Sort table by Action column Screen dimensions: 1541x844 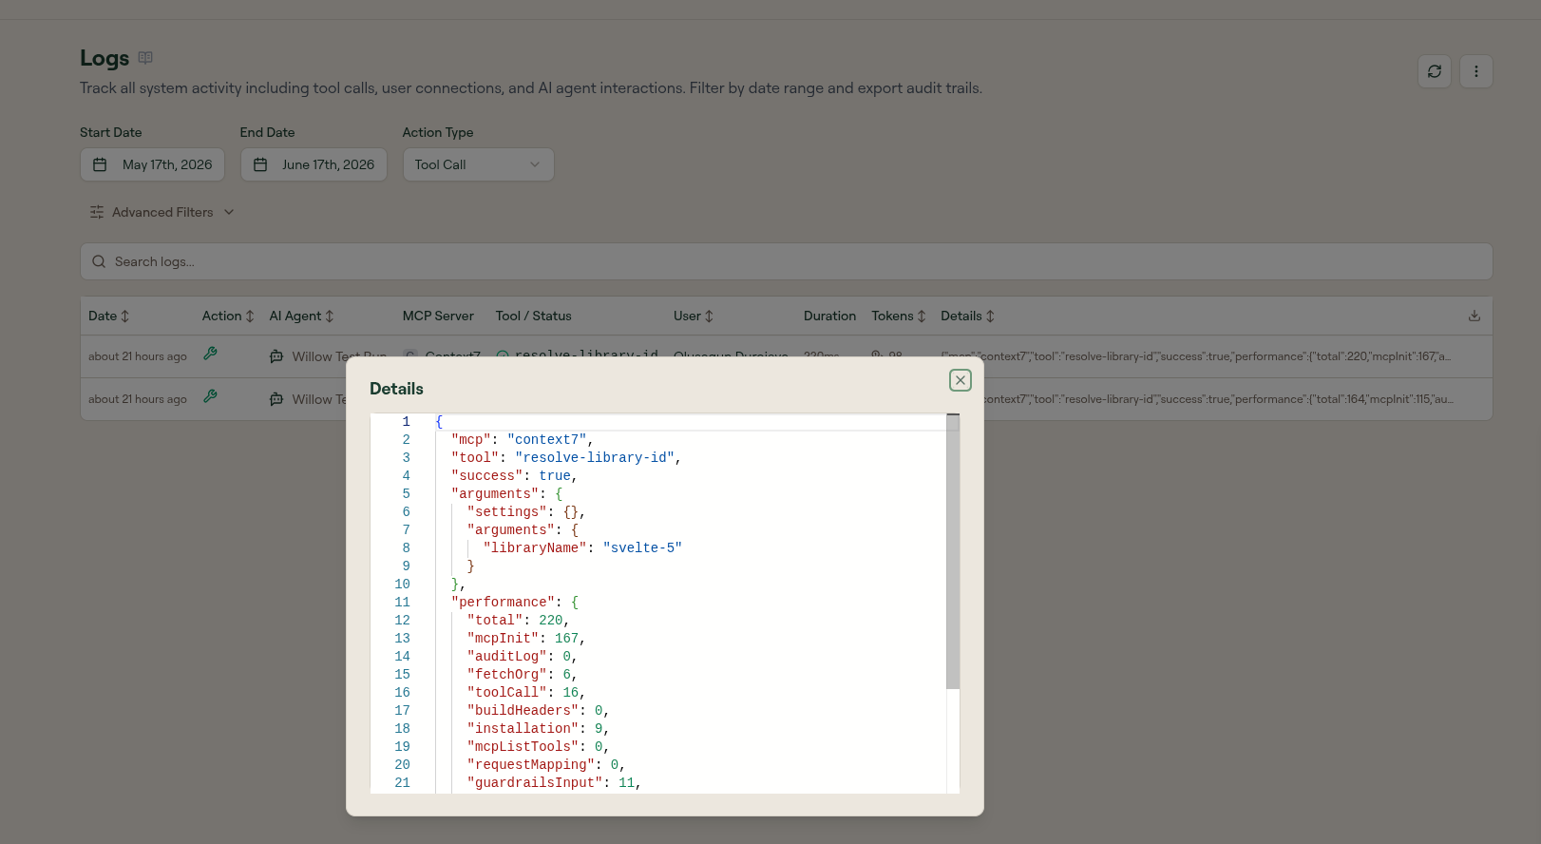[228, 316]
